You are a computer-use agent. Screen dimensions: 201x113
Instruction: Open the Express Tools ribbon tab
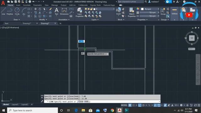point(95,5)
